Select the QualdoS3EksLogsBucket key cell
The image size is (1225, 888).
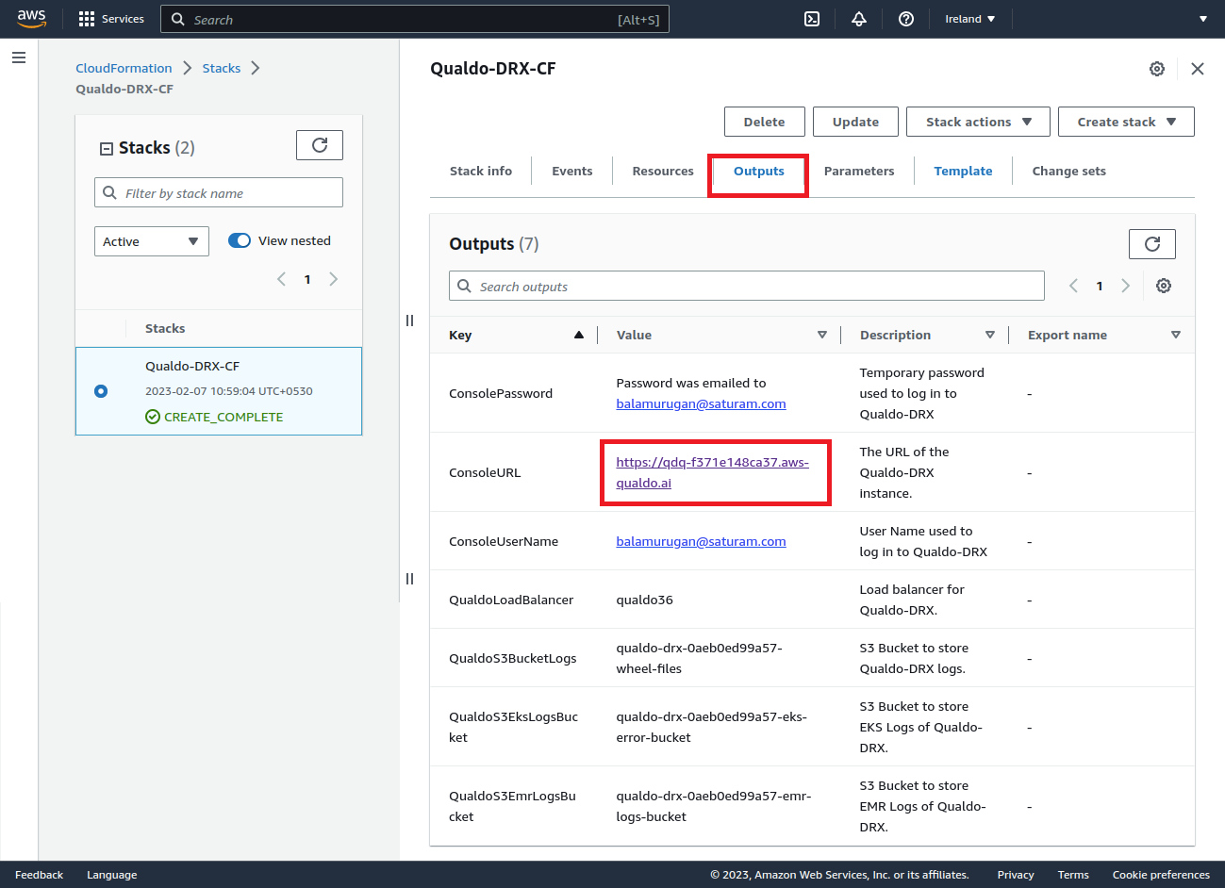click(x=514, y=727)
